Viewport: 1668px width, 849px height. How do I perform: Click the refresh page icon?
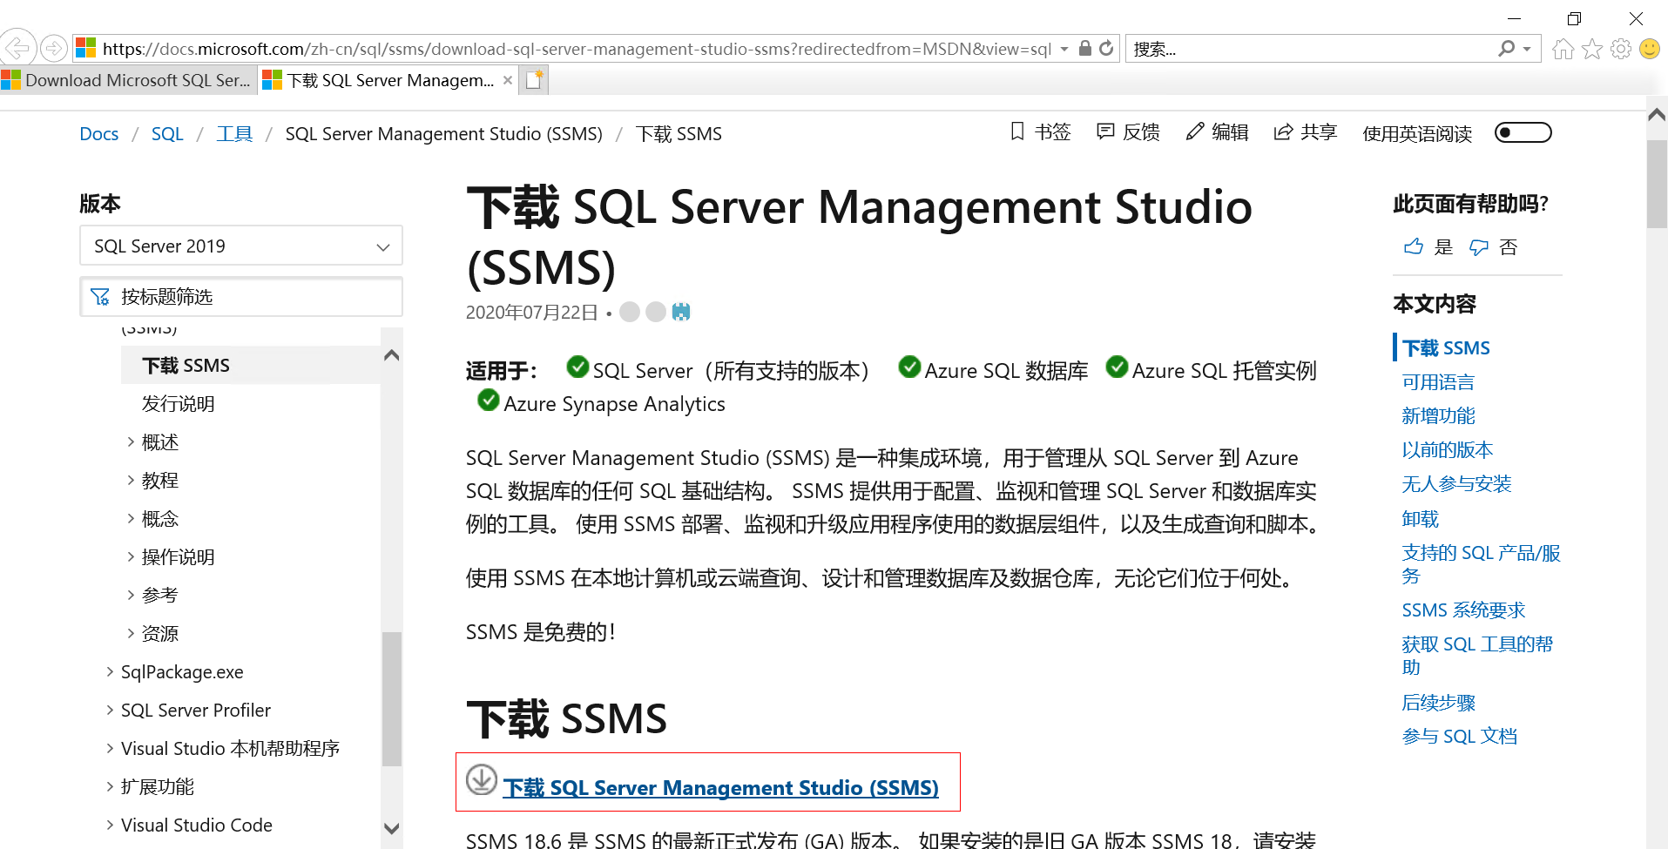[x=1106, y=49]
